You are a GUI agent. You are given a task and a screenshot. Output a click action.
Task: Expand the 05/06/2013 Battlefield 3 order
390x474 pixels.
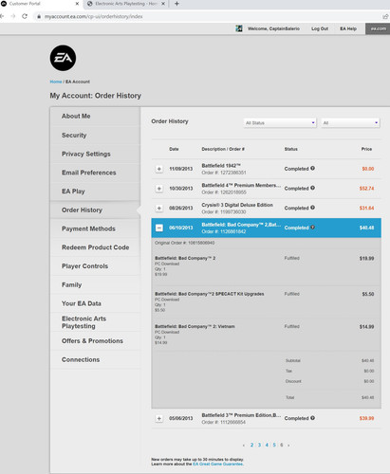coord(159,418)
